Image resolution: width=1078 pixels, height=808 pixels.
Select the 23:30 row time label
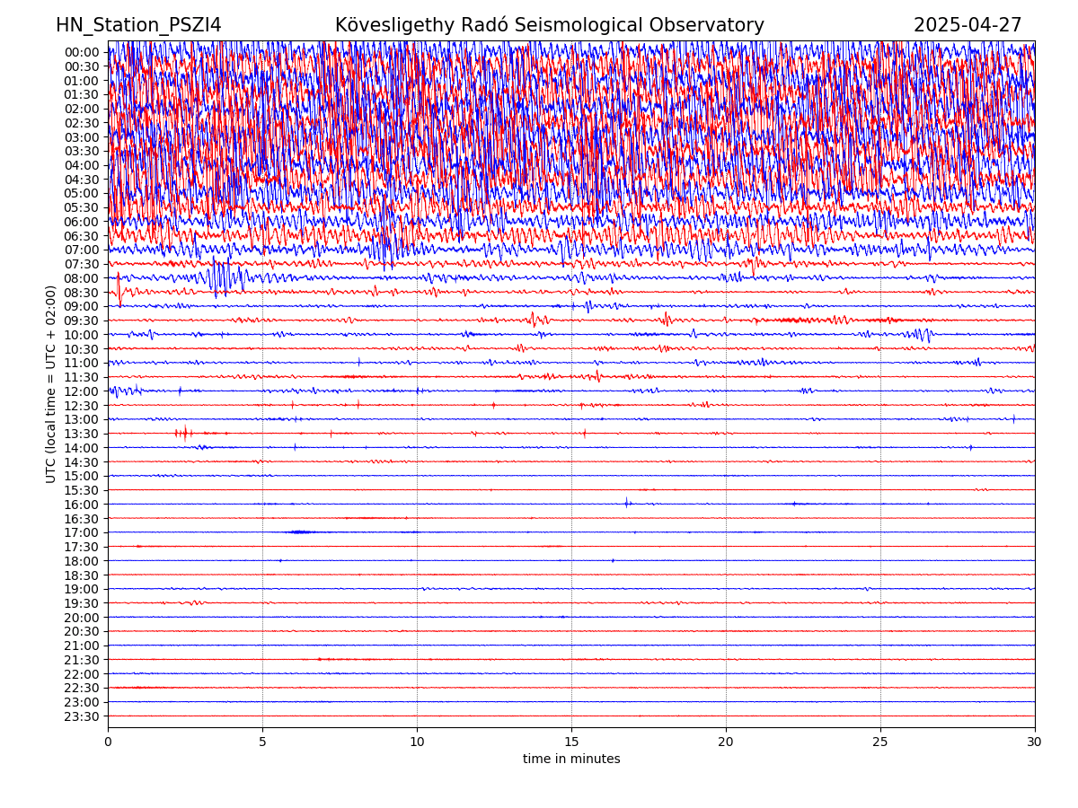(81, 716)
